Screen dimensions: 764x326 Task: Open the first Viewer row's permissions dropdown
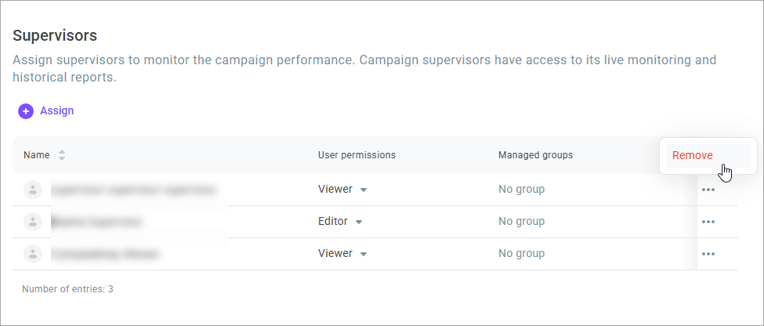pyautogui.click(x=363, y=190)
